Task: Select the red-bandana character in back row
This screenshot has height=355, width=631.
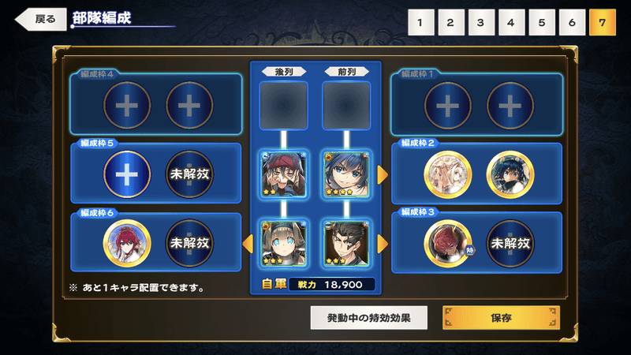Action: (284, 174)
